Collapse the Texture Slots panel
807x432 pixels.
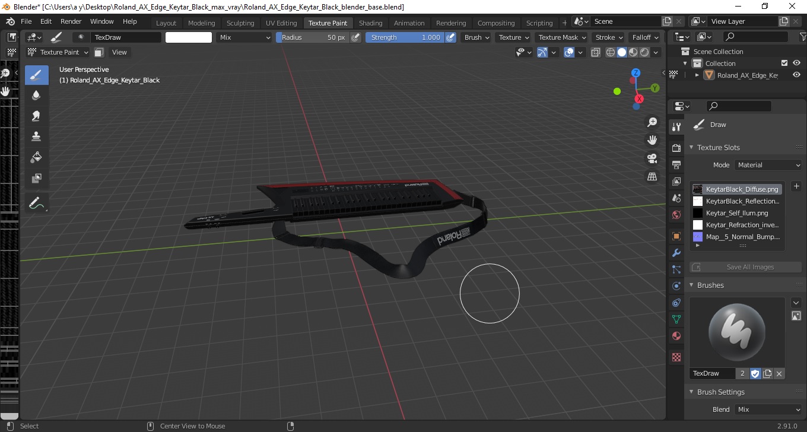[x=691, y=148]
